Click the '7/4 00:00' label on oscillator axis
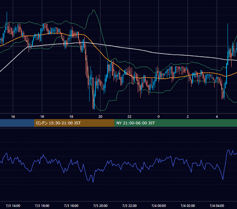The height and width of the screenshot is (209, 237). click(159, 206)
